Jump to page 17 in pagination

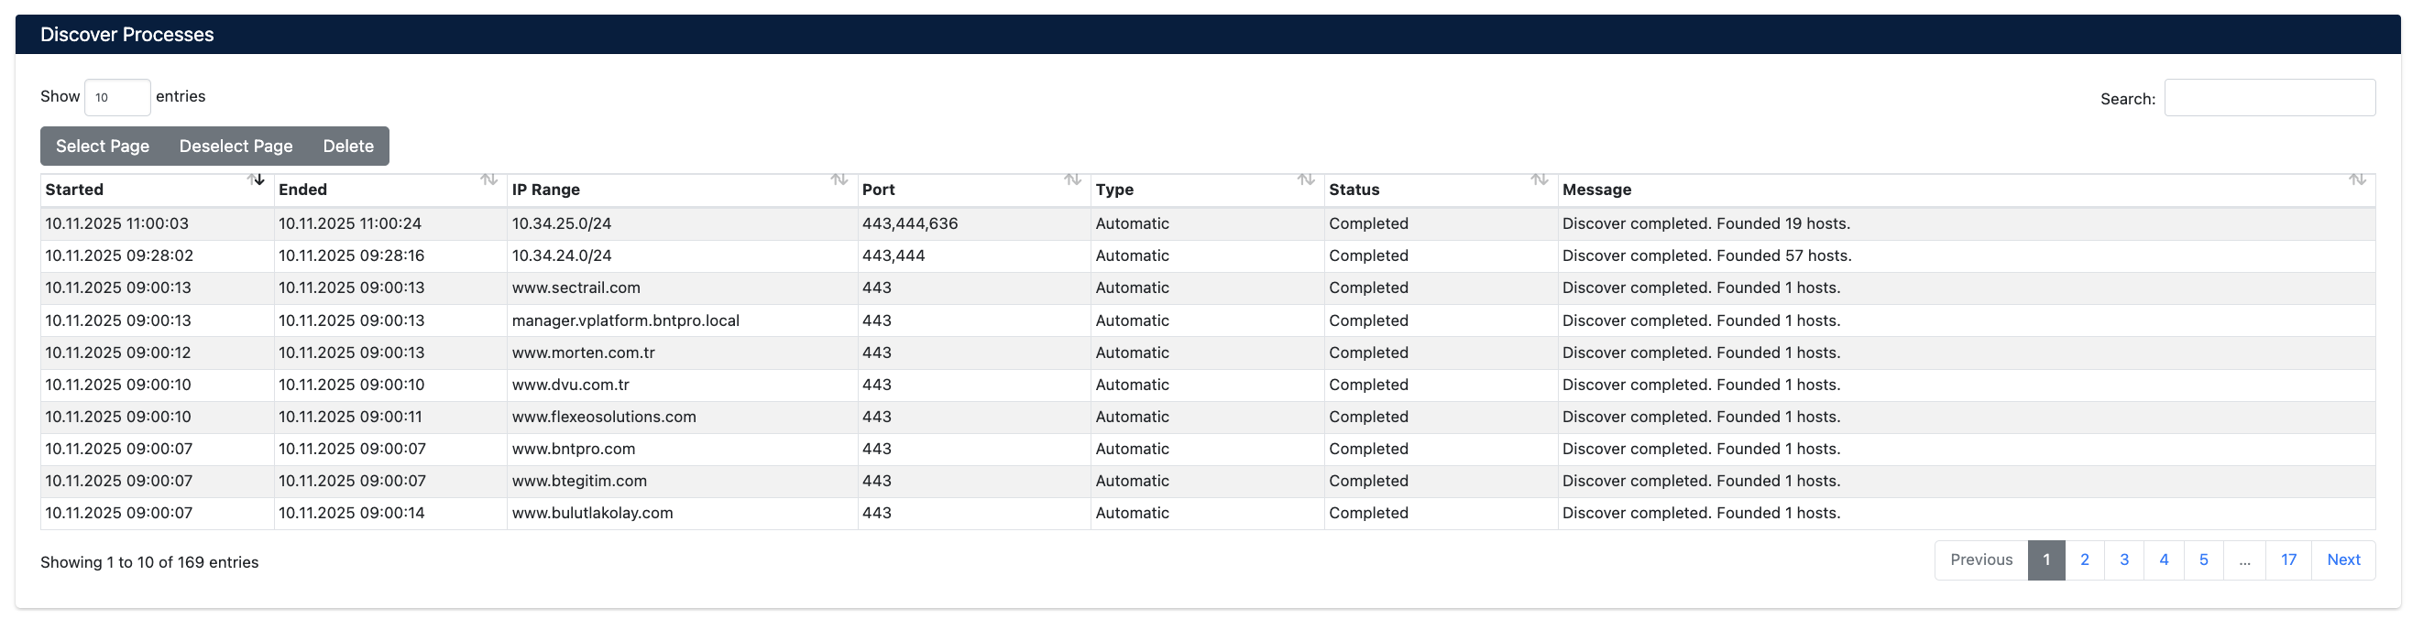2287,560
